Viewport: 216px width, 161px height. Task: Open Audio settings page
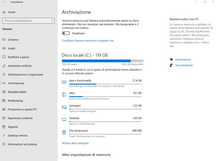(x=12, y=48)
